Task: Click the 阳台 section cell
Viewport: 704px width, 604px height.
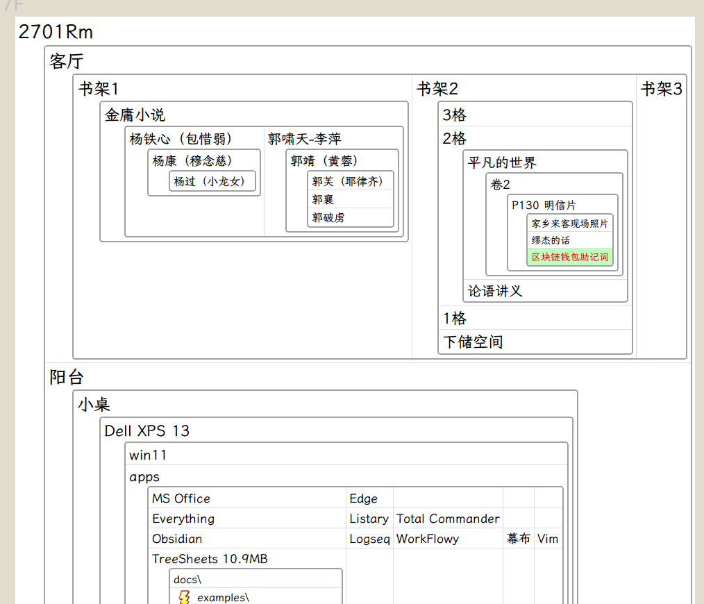Action: click(67, 378)
